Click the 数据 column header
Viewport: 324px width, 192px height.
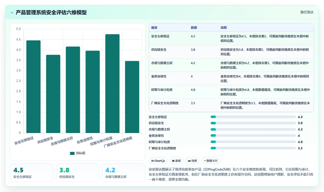pyautogui.click(x=194, y=28)
